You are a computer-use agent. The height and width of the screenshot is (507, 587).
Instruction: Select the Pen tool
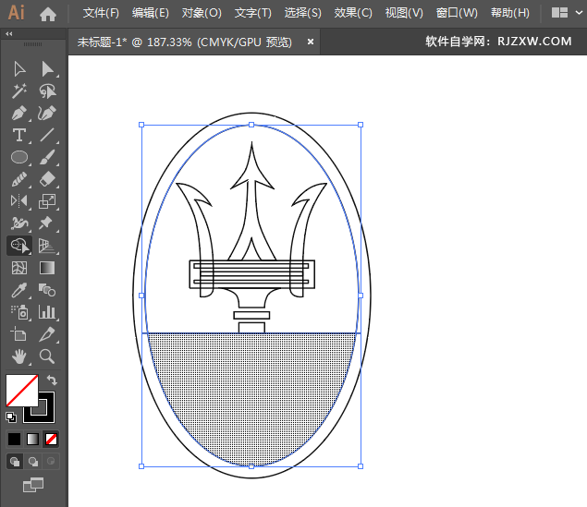tap(19, 114)
